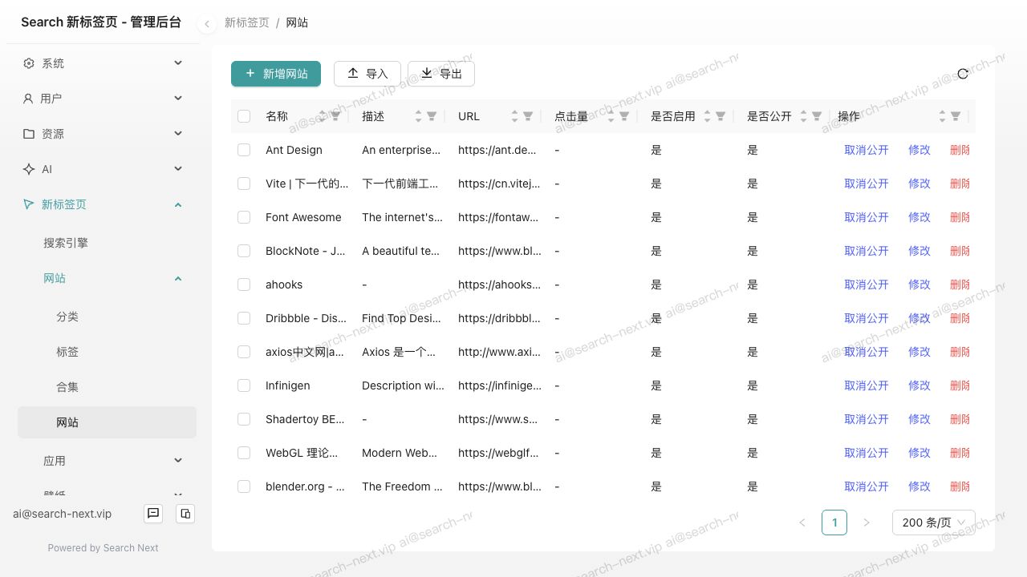Click the 用户 person icon in sidebar
The width and height of the screenshot is (1027, 577).
28,99
